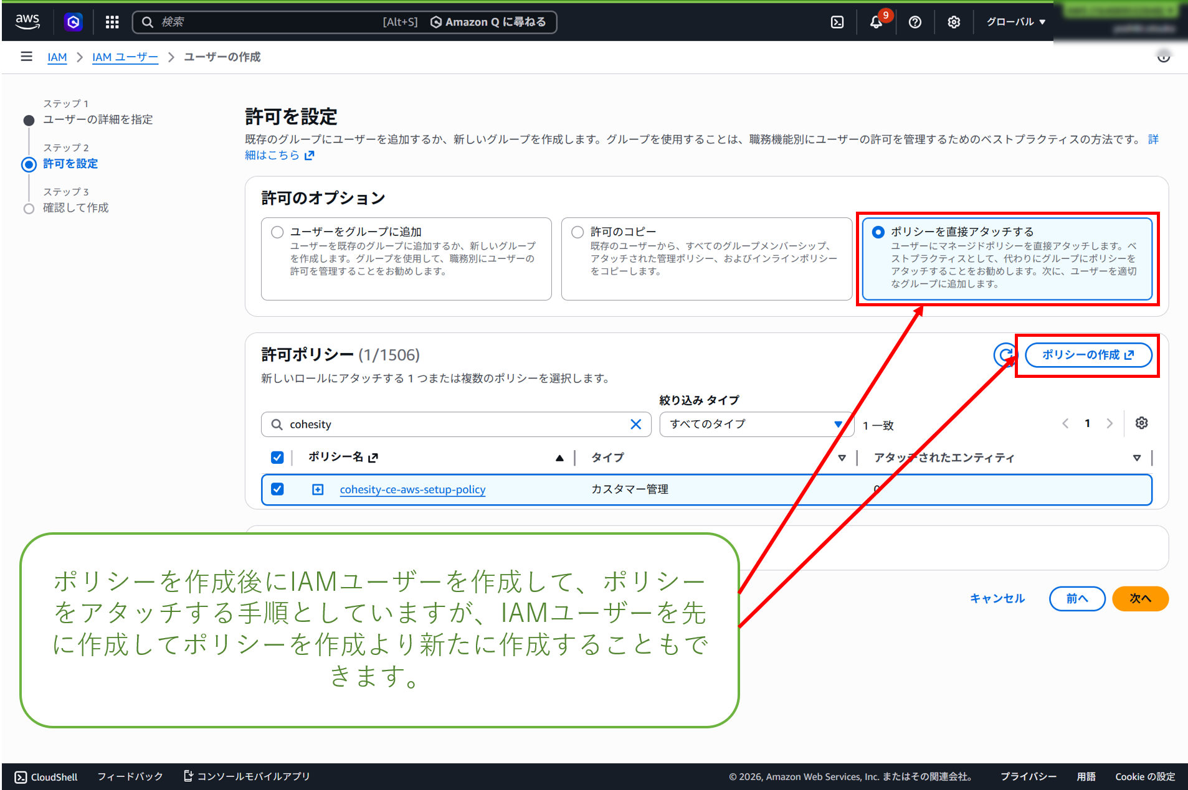Click the info circle icon at top right
This screenshot has width=1188, height=790.
pos(1163,57)
